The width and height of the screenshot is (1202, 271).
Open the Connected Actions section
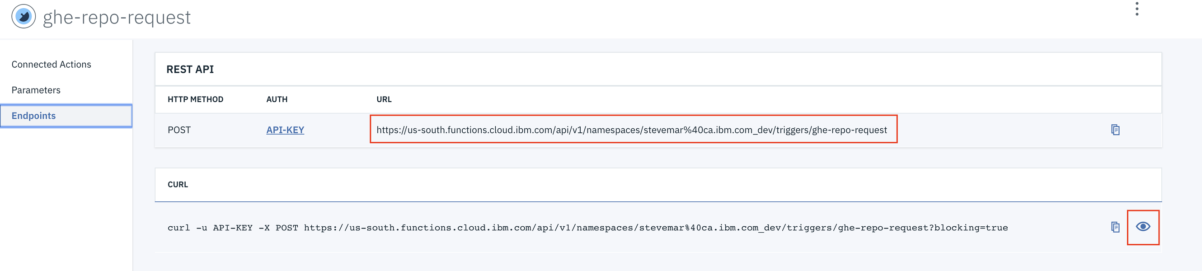pos(52,65)
